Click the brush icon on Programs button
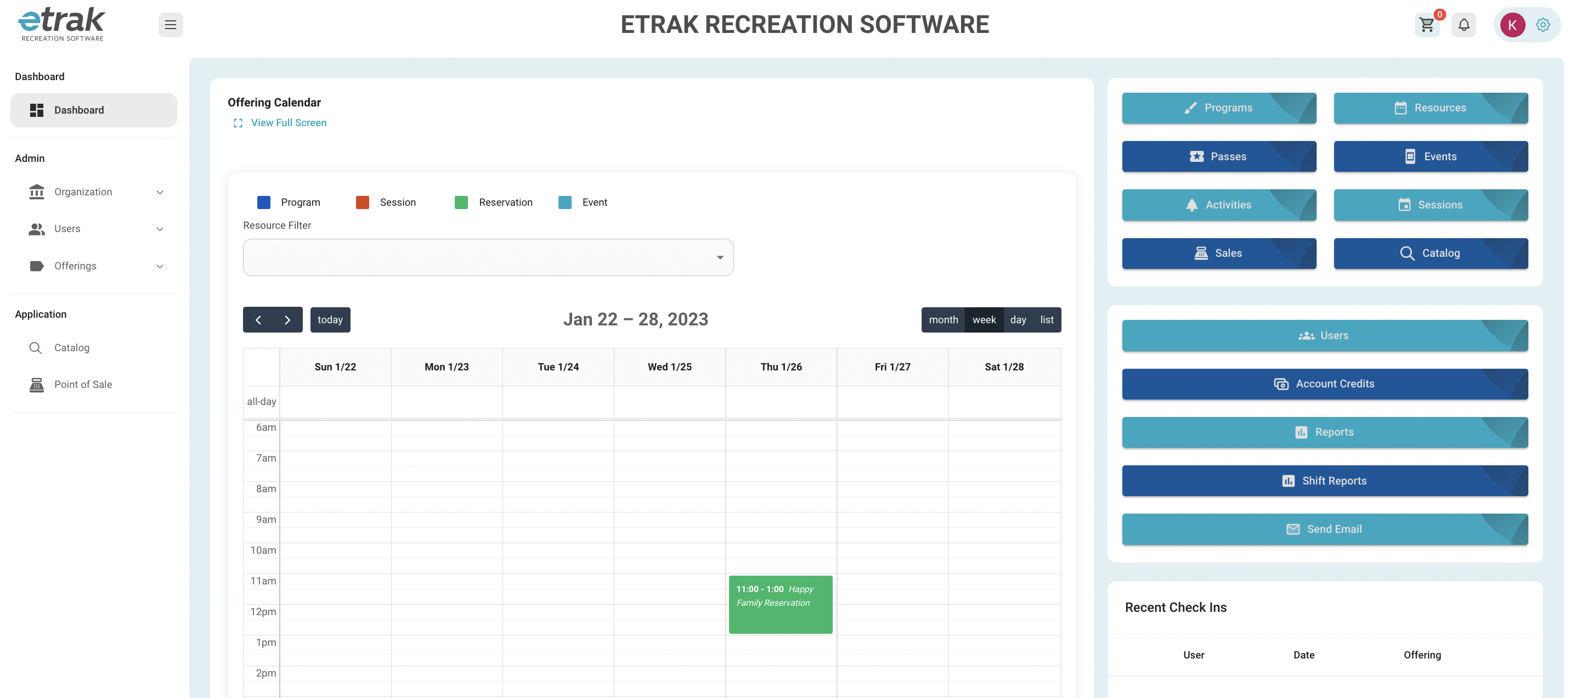Image resolution: width=1570 pixels, height=698 pixels. (1190, 108)
